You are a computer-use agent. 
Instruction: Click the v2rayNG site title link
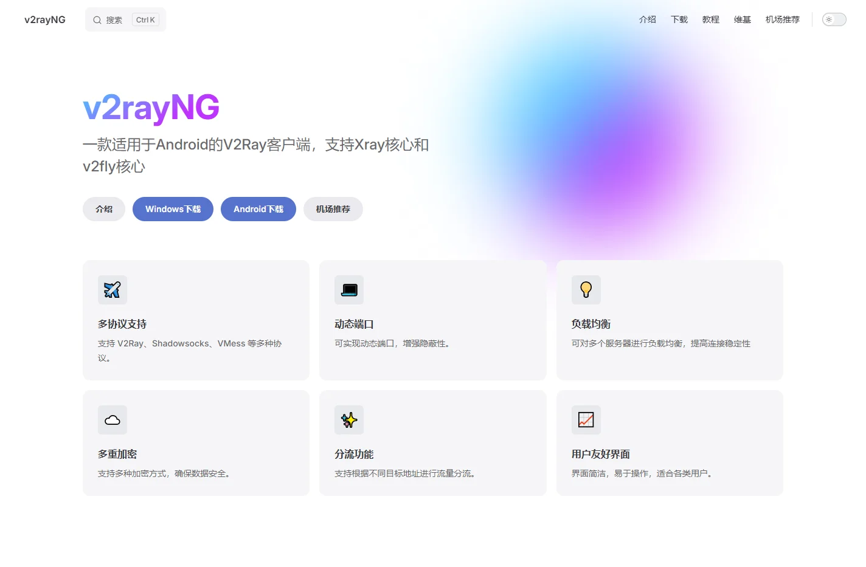click(45, 19)
